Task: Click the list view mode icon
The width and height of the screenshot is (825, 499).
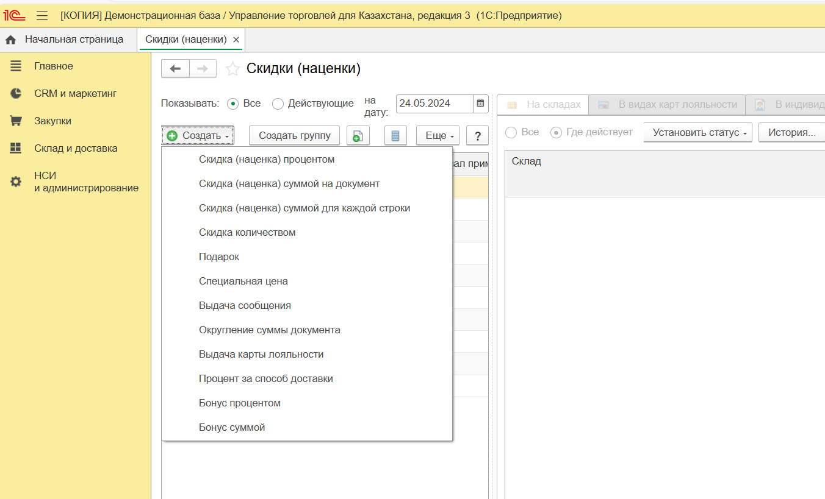Action: point(395,135)
